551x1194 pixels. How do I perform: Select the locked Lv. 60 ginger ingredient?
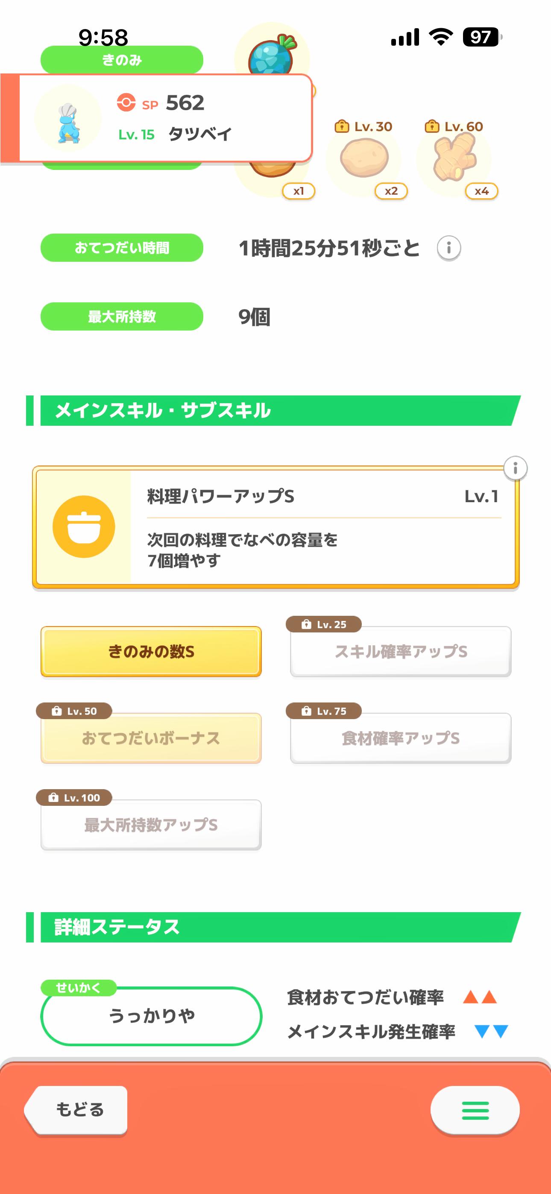point(454,158)
